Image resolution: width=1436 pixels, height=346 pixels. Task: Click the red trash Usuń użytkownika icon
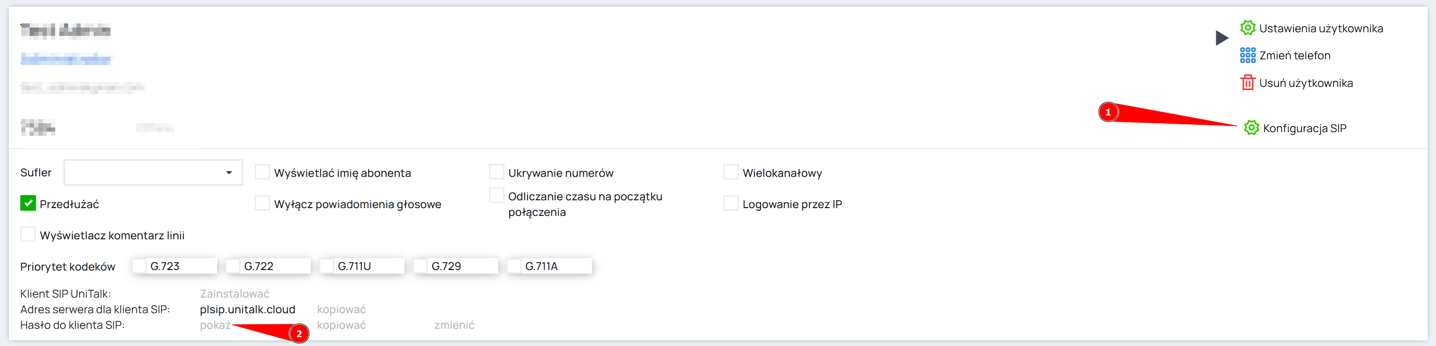1248,82
